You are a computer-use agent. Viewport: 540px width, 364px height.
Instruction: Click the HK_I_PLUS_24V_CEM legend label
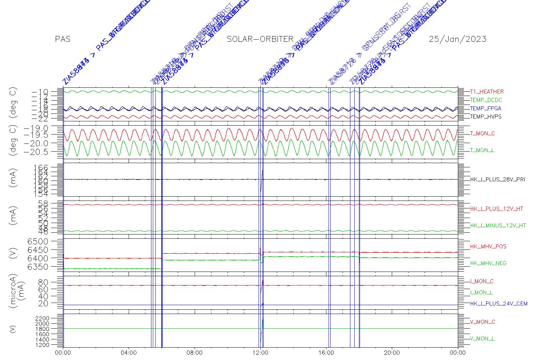click(499, 304)
